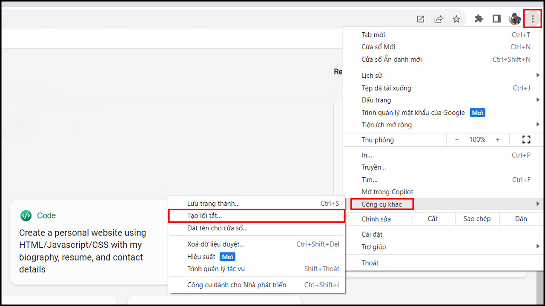This screenshot has height=306, width=545.
Task: Click the fullscreen icon in zoom row
Action: pyautogui.click(x=526, y=139)
